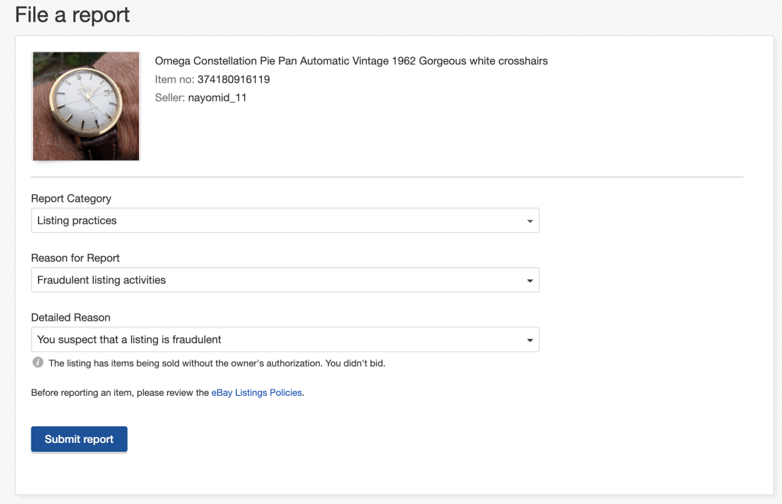
Task: Click the Omega Constellation Pie Pan listing title
Action: [x=351, y=61]
